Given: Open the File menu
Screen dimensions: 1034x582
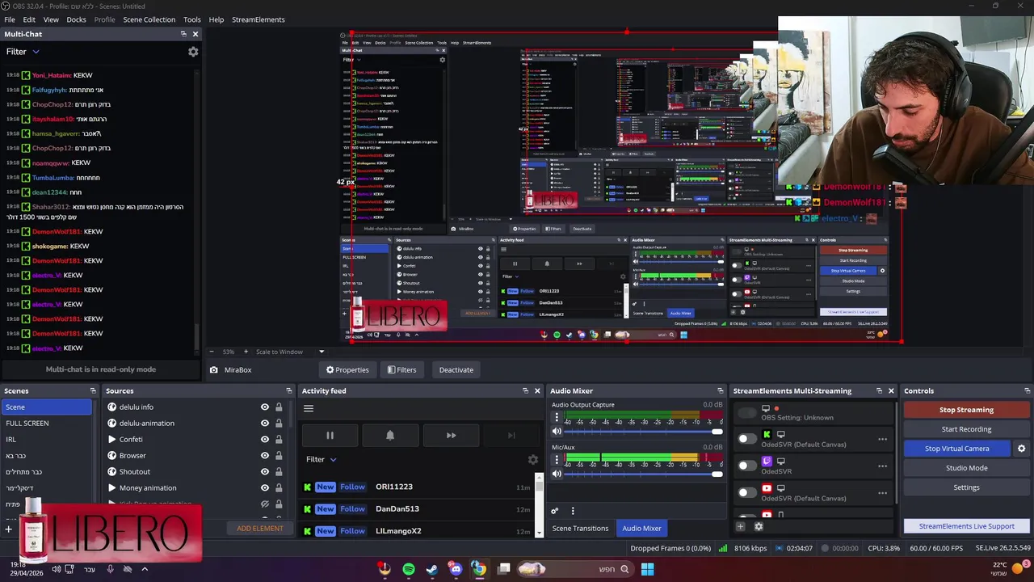Looking at the screenshot, I should tap(10, 19).
